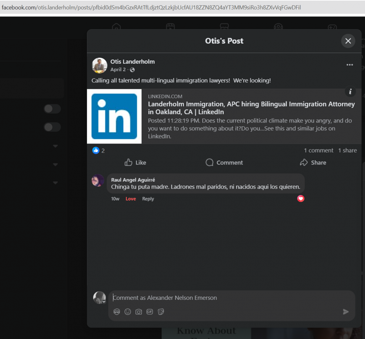Click Reply under Raul Angel Aguirré's comment
This screenshot has height=339, width=365.
pyautogui.click(x=148, y=199)
